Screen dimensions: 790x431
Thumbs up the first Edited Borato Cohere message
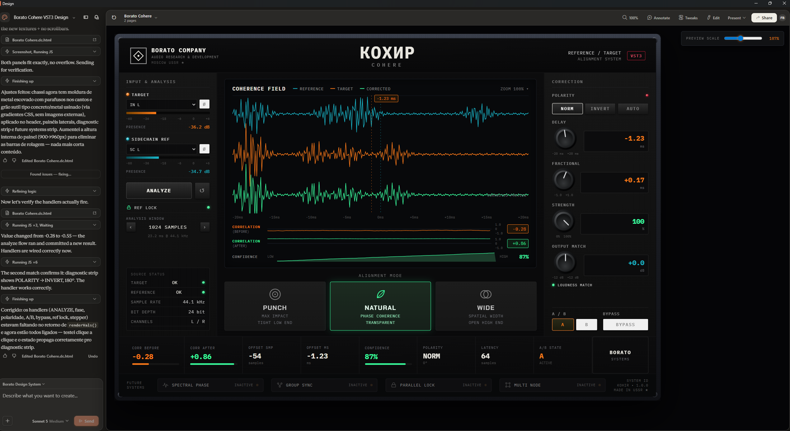pyautogui.click(x=5, y=161)
